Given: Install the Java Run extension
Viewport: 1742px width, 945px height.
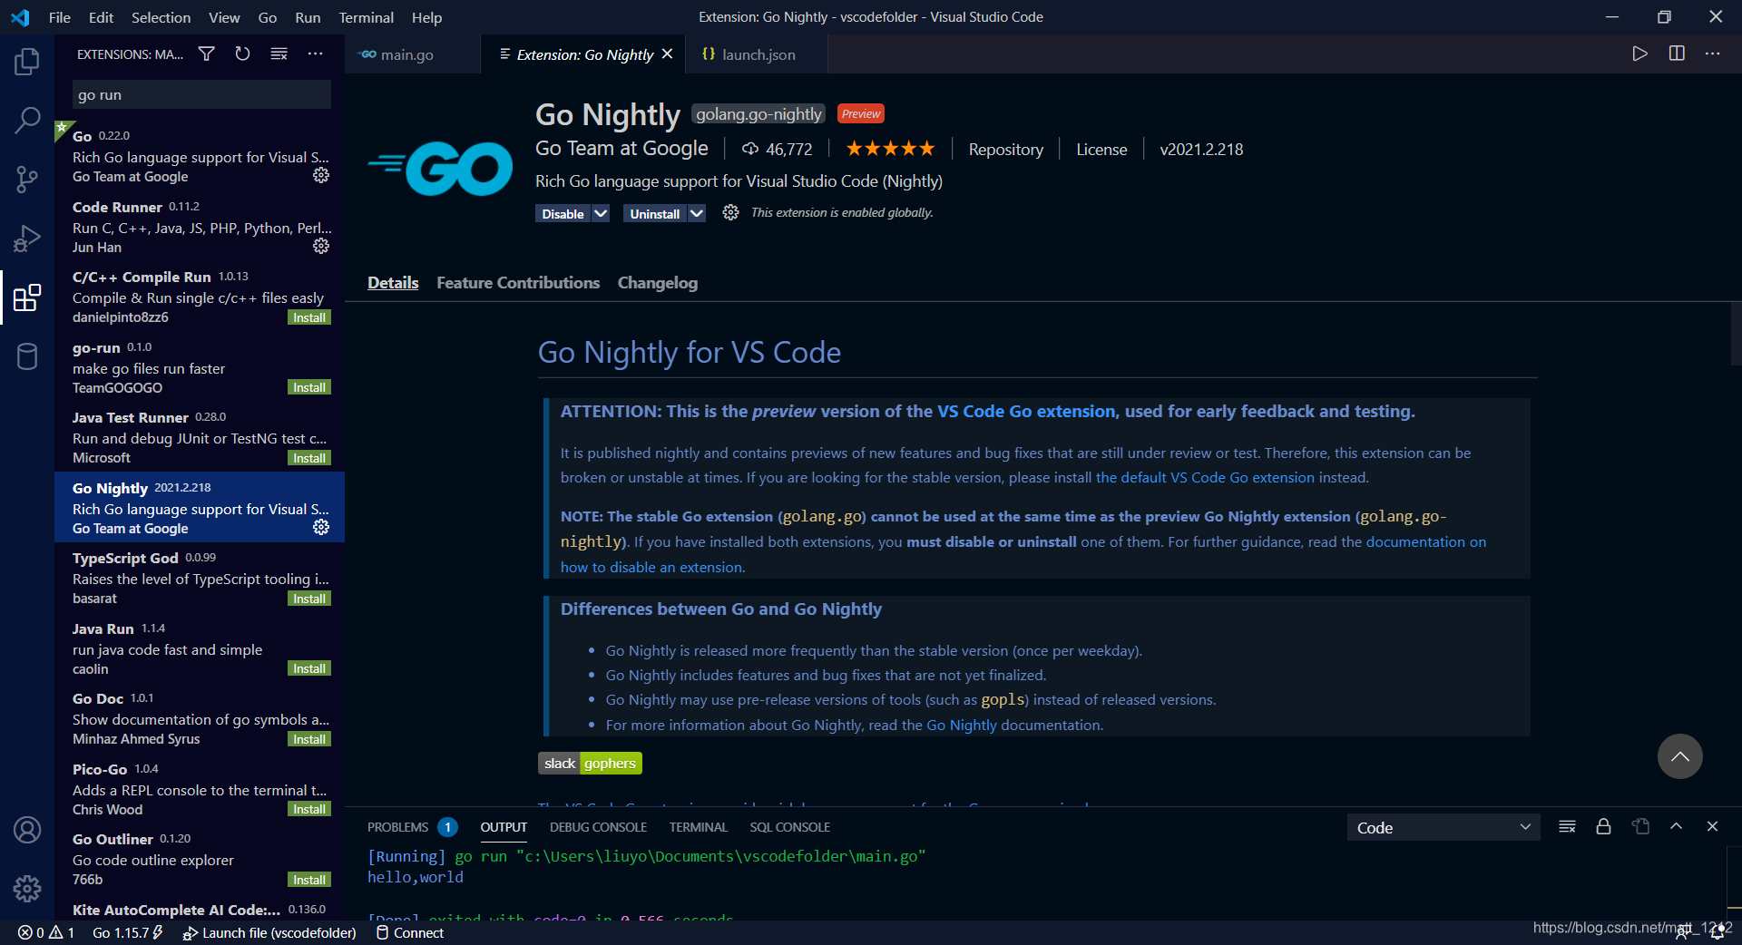Looking at the screenshot, I should point(309,668).
